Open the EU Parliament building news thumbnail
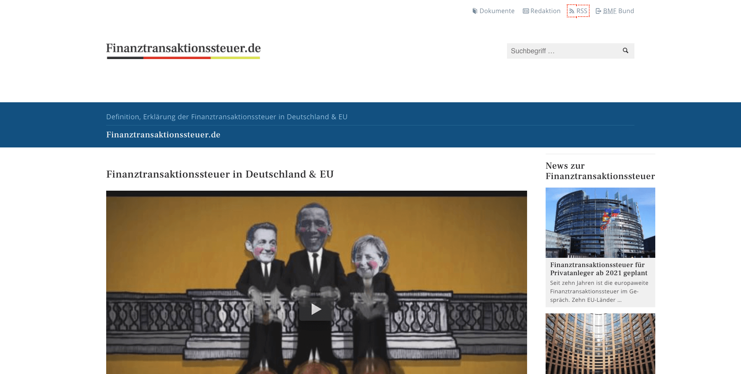The width and height of the screenshot is (741, 374). (600, 223)
